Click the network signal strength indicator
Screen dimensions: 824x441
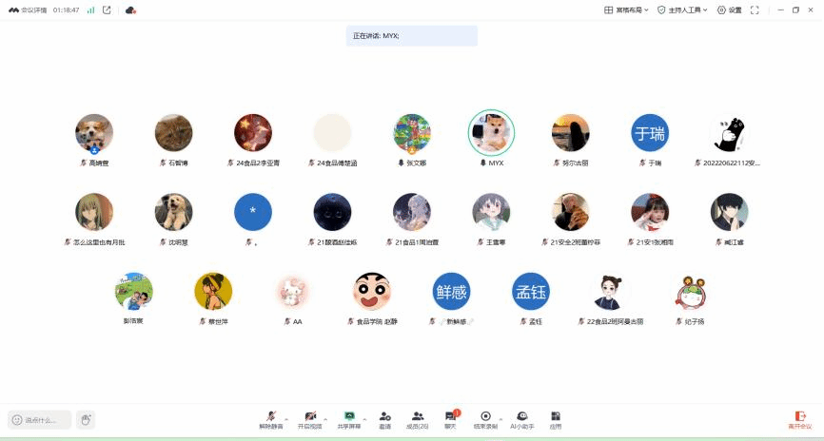click(x=90, y=10)
